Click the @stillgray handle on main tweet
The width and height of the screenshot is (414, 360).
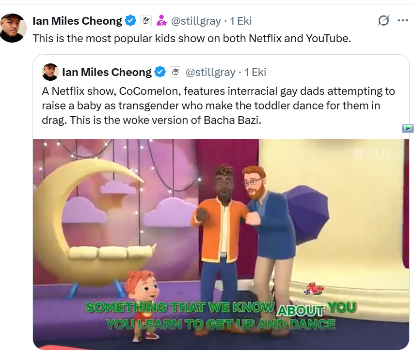196,21
